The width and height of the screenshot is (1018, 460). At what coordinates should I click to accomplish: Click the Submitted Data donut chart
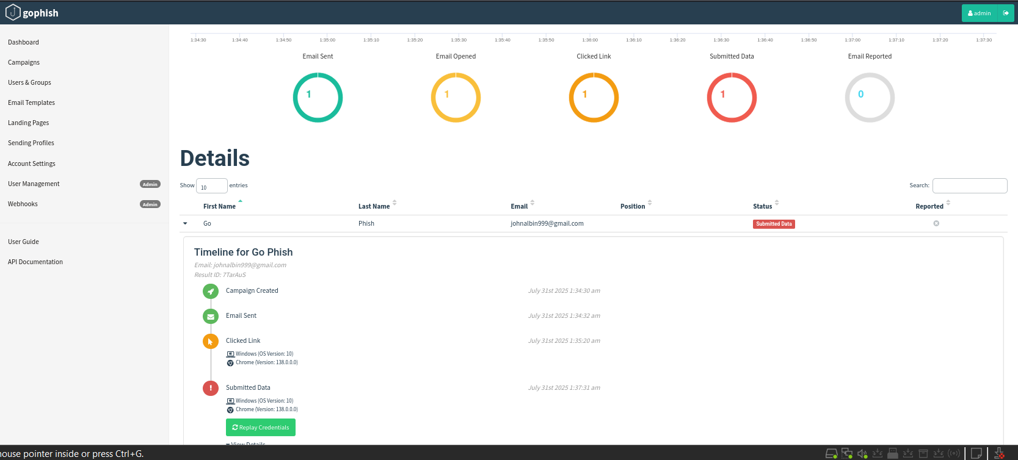[x=732, y=98]
